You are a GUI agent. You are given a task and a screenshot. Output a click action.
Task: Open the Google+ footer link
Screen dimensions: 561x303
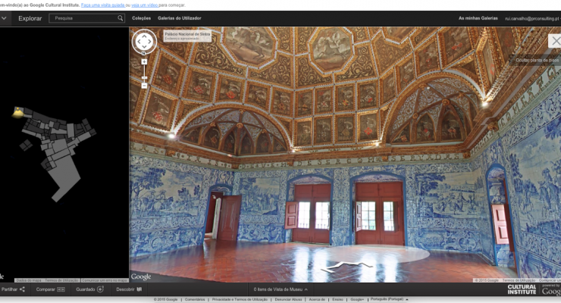point(357,299)
